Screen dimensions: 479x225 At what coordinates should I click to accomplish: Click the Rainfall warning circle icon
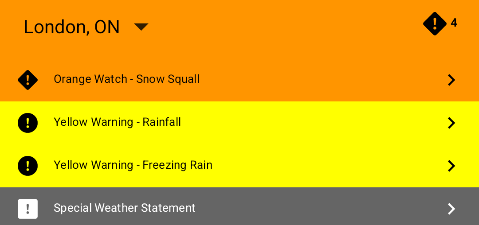pyautogui.click(x=27, y=123)
